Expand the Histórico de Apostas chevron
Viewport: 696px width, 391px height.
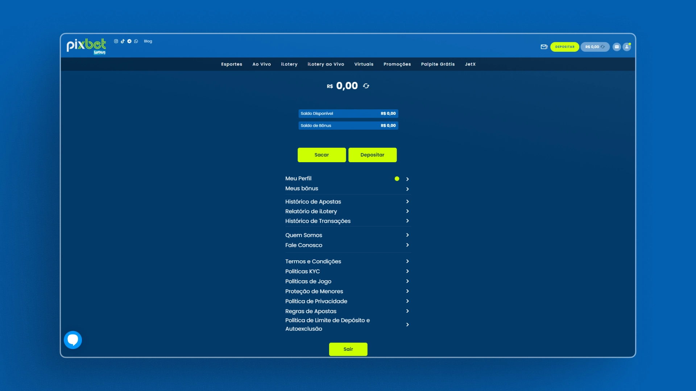tap(407, 202)
